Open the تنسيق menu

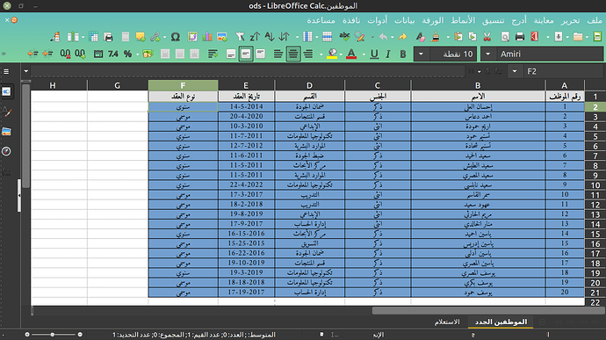click(x=493, y=20)
